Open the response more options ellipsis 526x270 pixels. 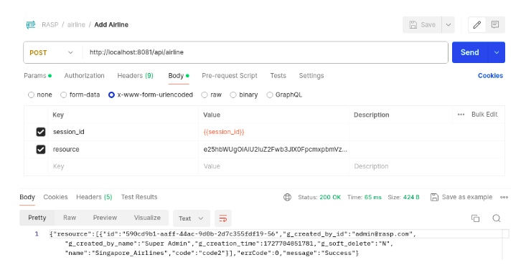pos(504,198)
